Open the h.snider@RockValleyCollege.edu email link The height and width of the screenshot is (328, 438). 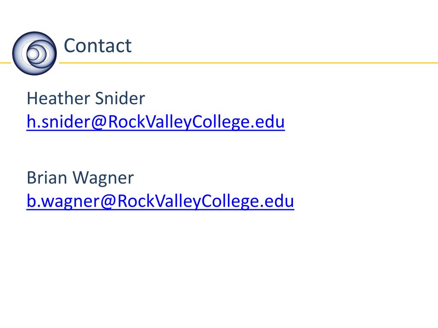[x=156, y=122]
